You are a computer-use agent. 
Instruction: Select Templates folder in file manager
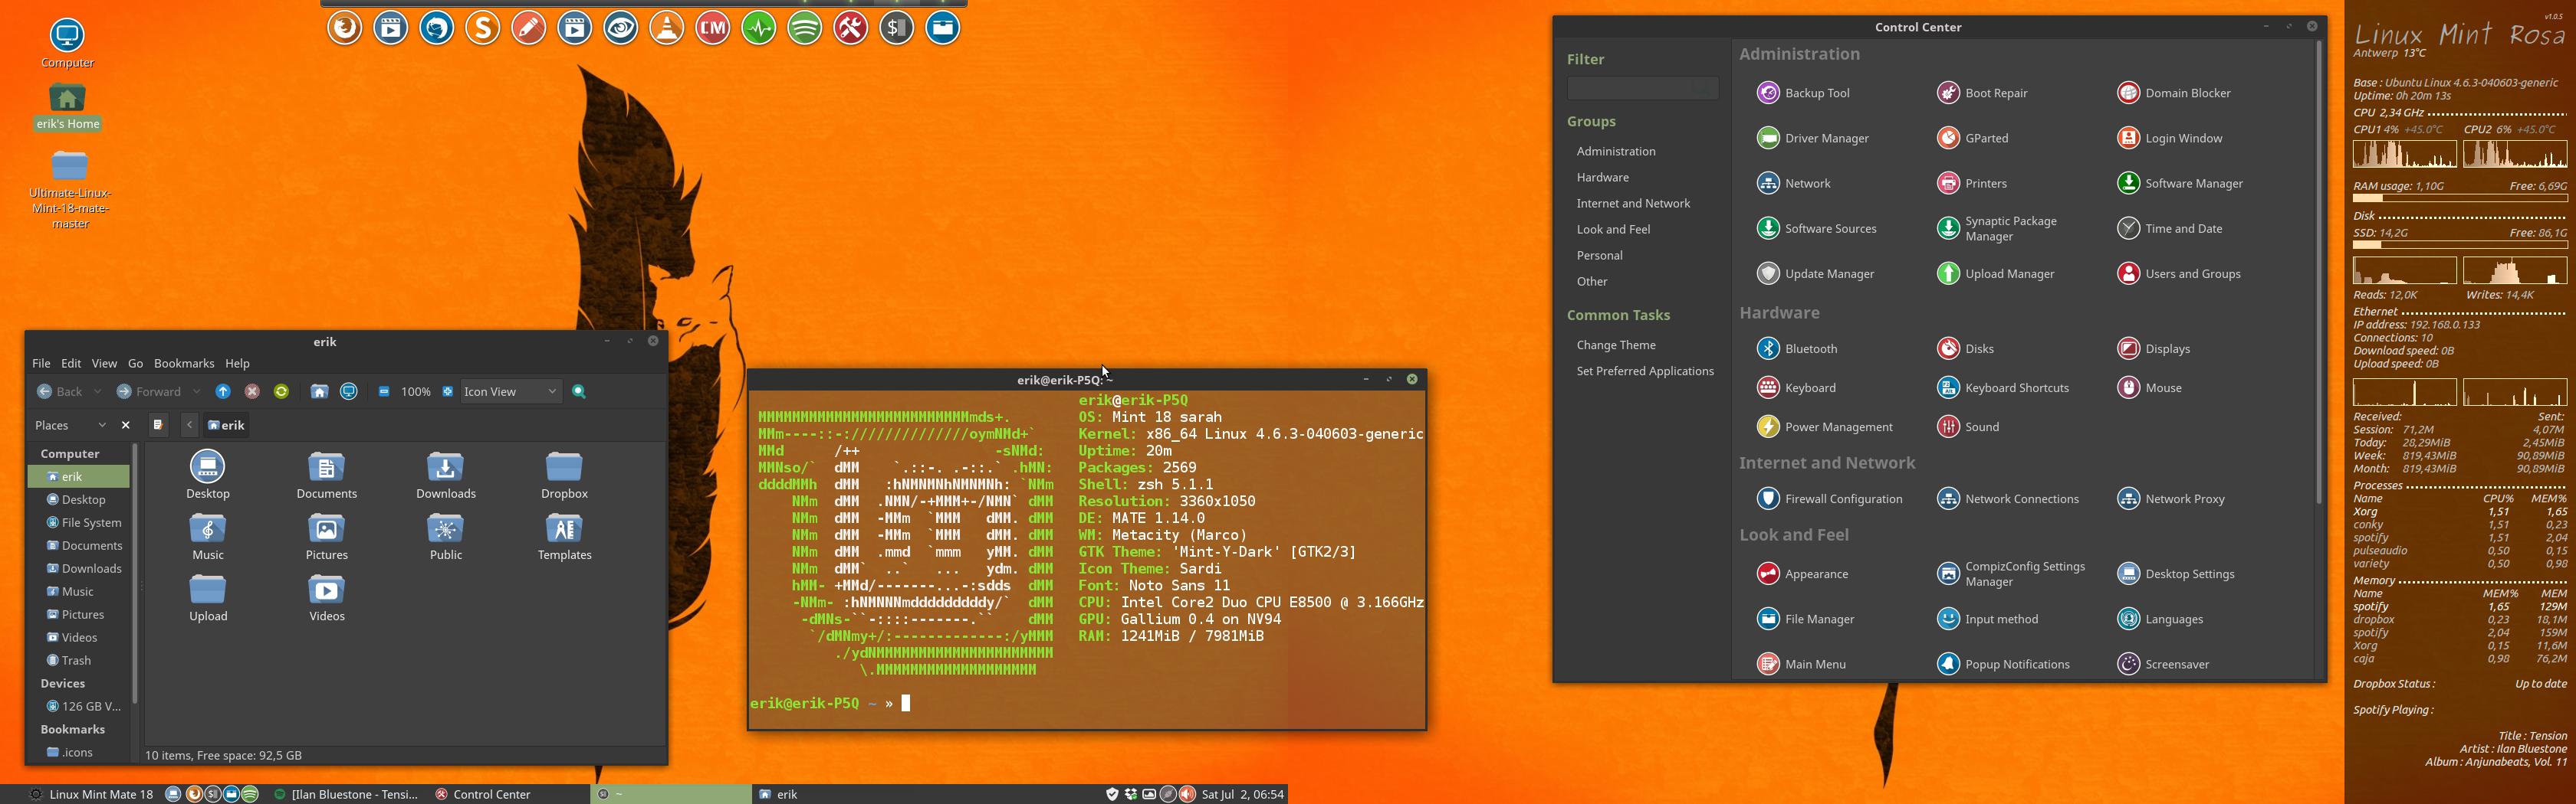pos(564,536)
